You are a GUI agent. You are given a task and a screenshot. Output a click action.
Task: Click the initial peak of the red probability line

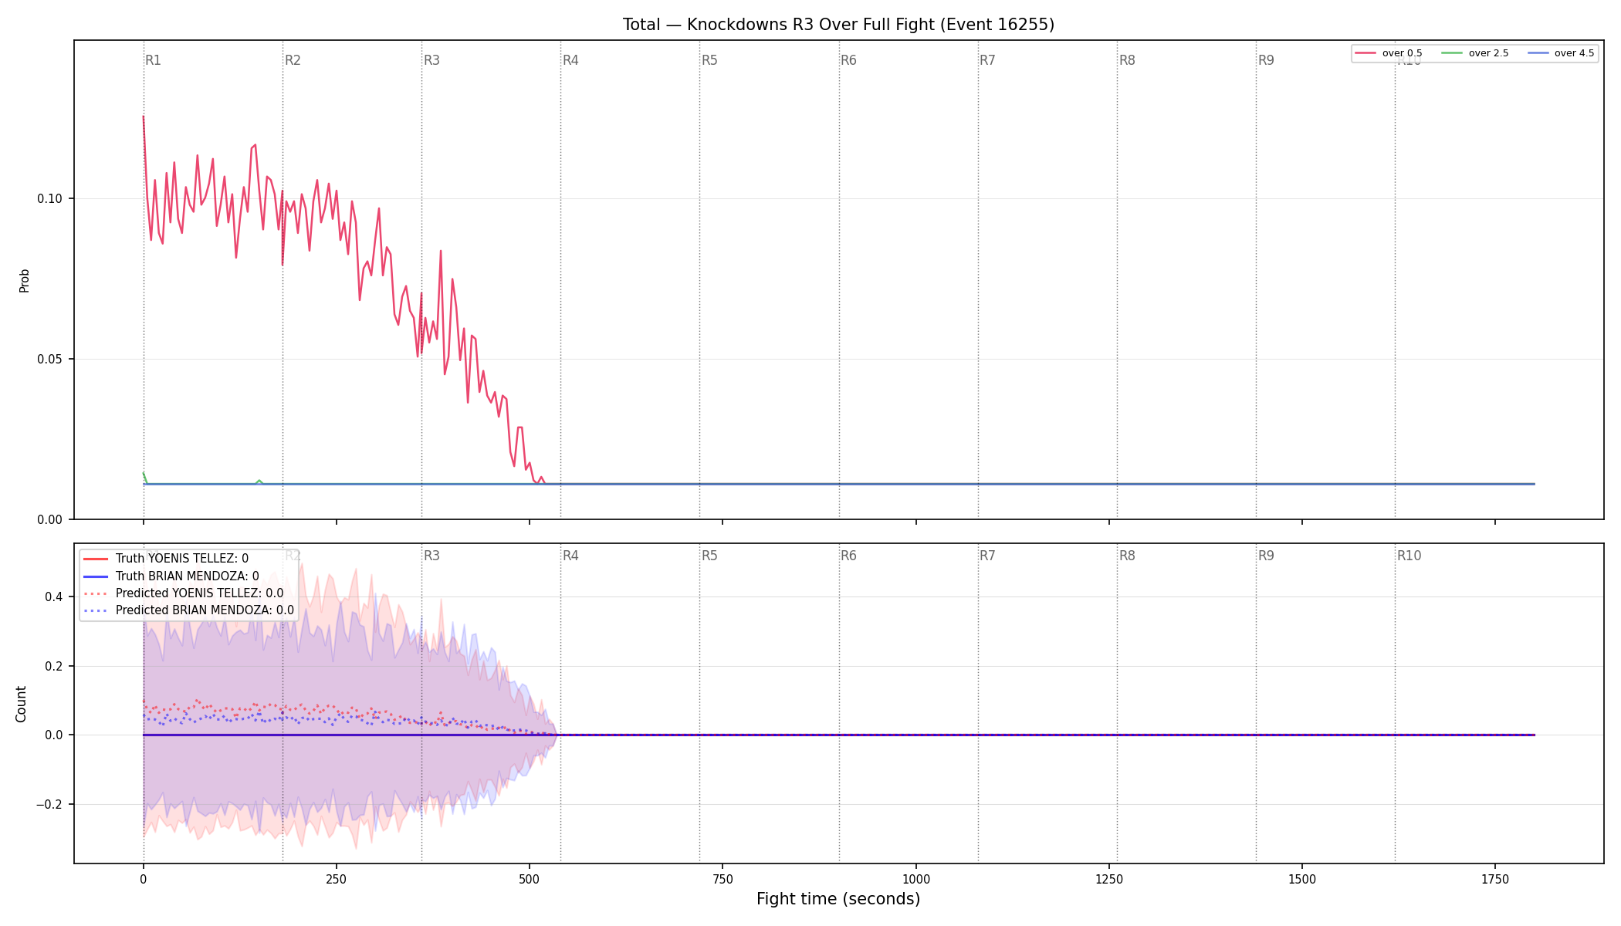tap(143, 117)
